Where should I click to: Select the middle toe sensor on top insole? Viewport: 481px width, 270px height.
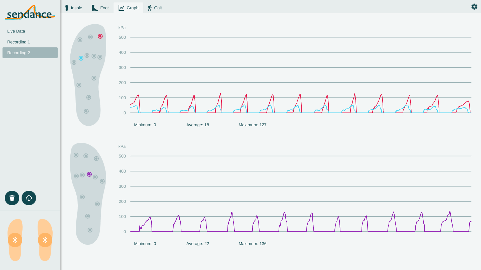tap(90, 37)
